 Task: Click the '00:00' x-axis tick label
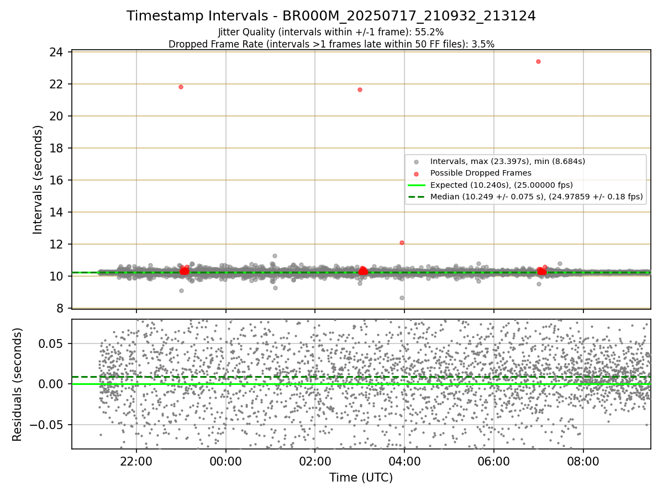pos(225,463)
